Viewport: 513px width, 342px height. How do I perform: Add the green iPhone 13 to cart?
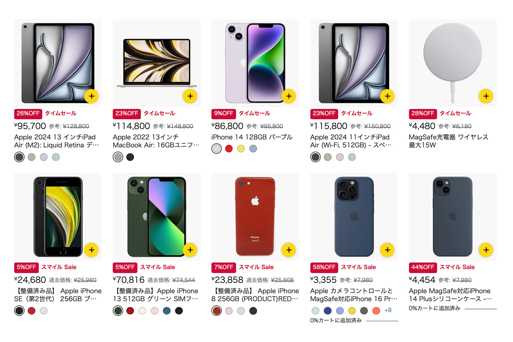click(x=190, y=250)
